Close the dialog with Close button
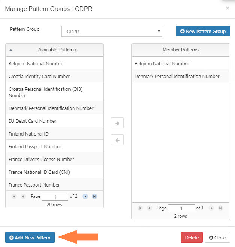This screenshot has width=235, height=247. 217,238
